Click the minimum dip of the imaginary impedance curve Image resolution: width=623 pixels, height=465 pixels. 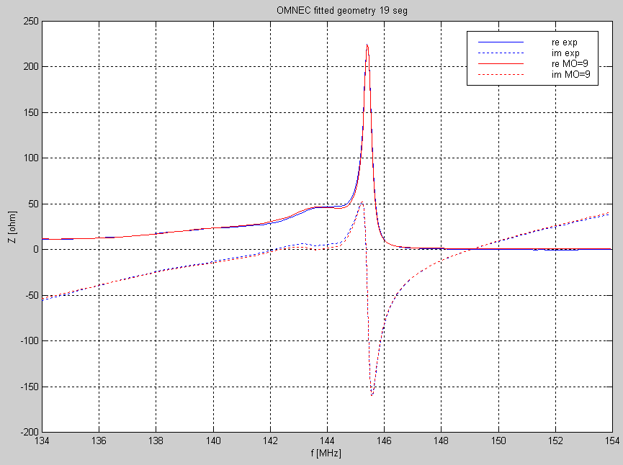(x=372, y=394)
